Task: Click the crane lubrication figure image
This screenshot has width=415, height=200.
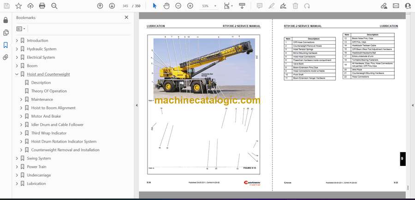Action: [x=204, y=69]
